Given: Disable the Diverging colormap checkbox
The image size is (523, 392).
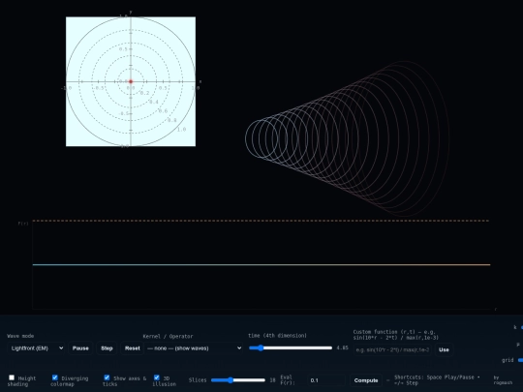Looking at the screenshot, I should (55, 377).
